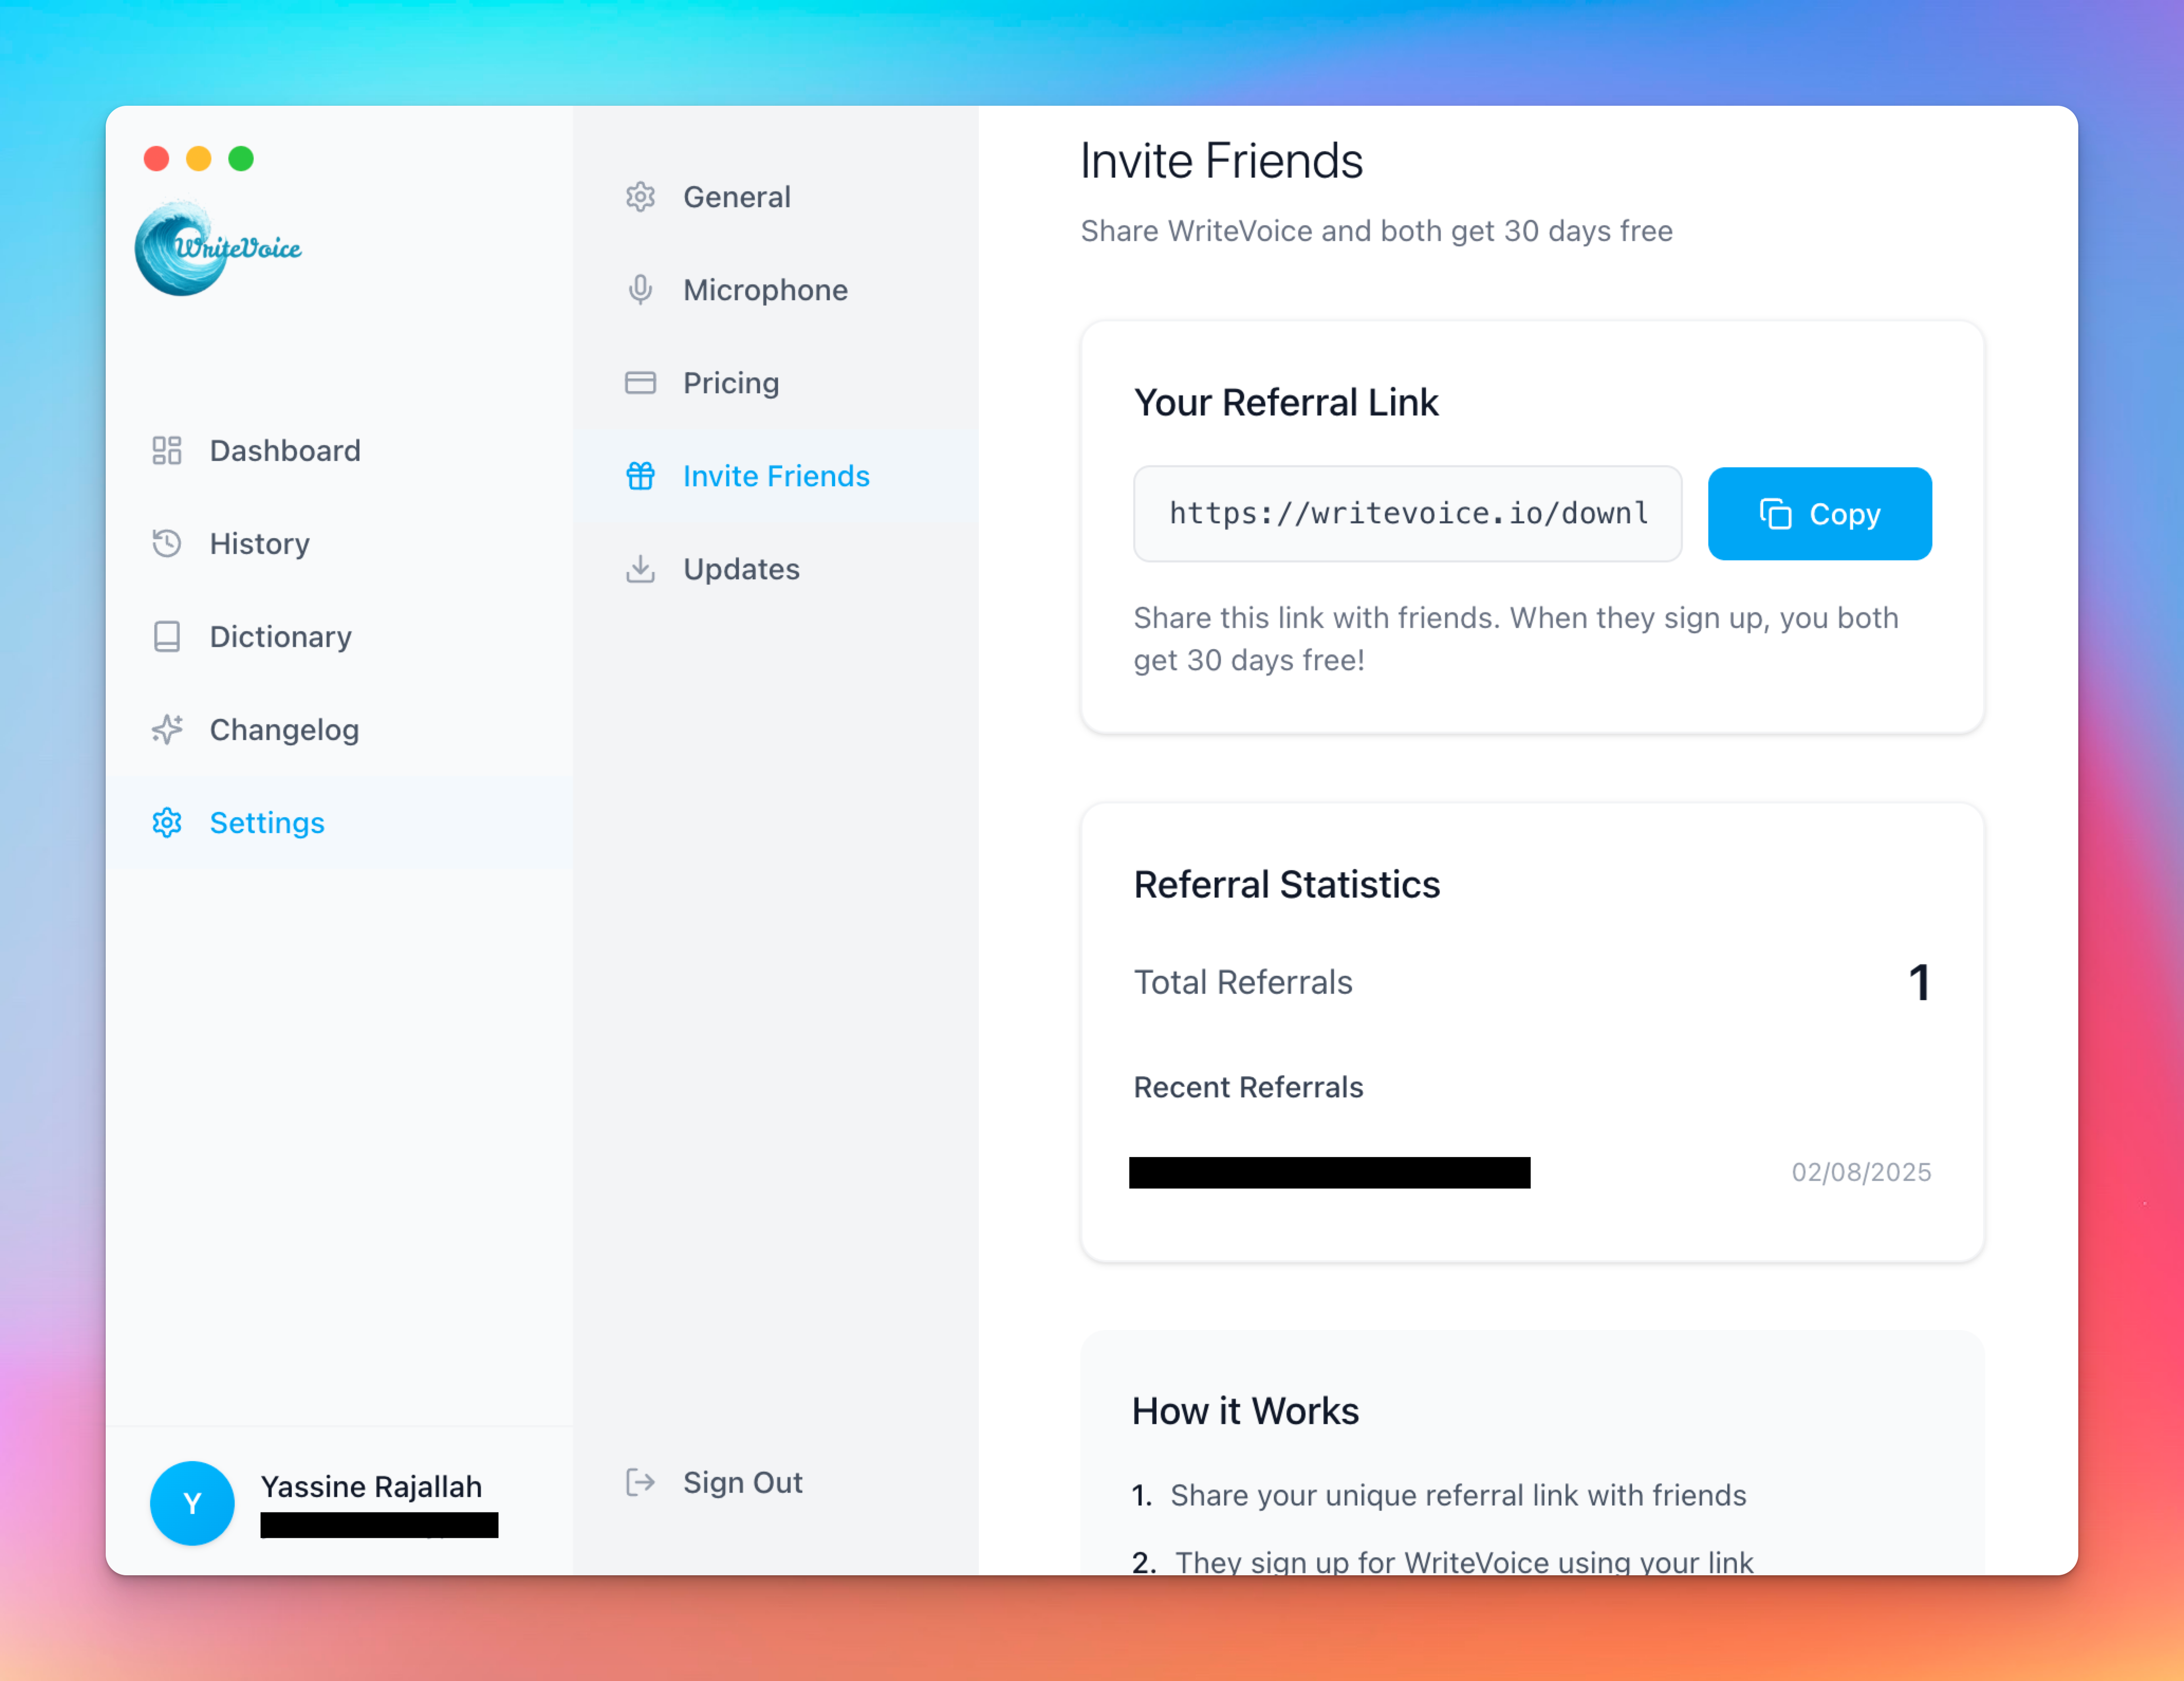Switch to General settings
2184x1681 pixels.
pos(776,197)
